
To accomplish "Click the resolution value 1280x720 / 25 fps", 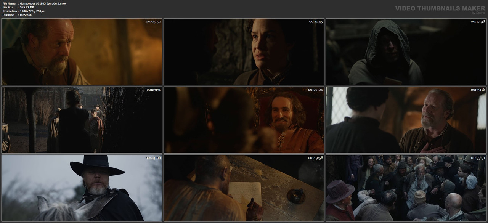I will point(32,11).
